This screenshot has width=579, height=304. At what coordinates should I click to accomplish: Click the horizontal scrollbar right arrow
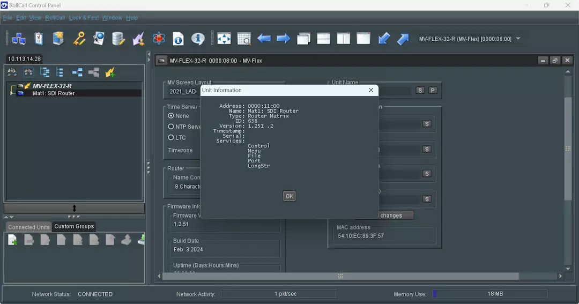pyautogui.click(x=560, y=276)
